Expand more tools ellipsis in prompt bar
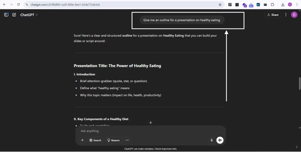This screenshot has height=152, width=301. coord(127,140)
